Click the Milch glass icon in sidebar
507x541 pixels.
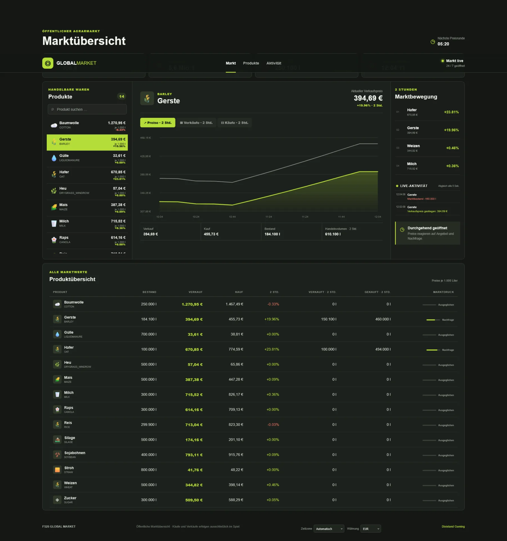click(x=54, y=224)
